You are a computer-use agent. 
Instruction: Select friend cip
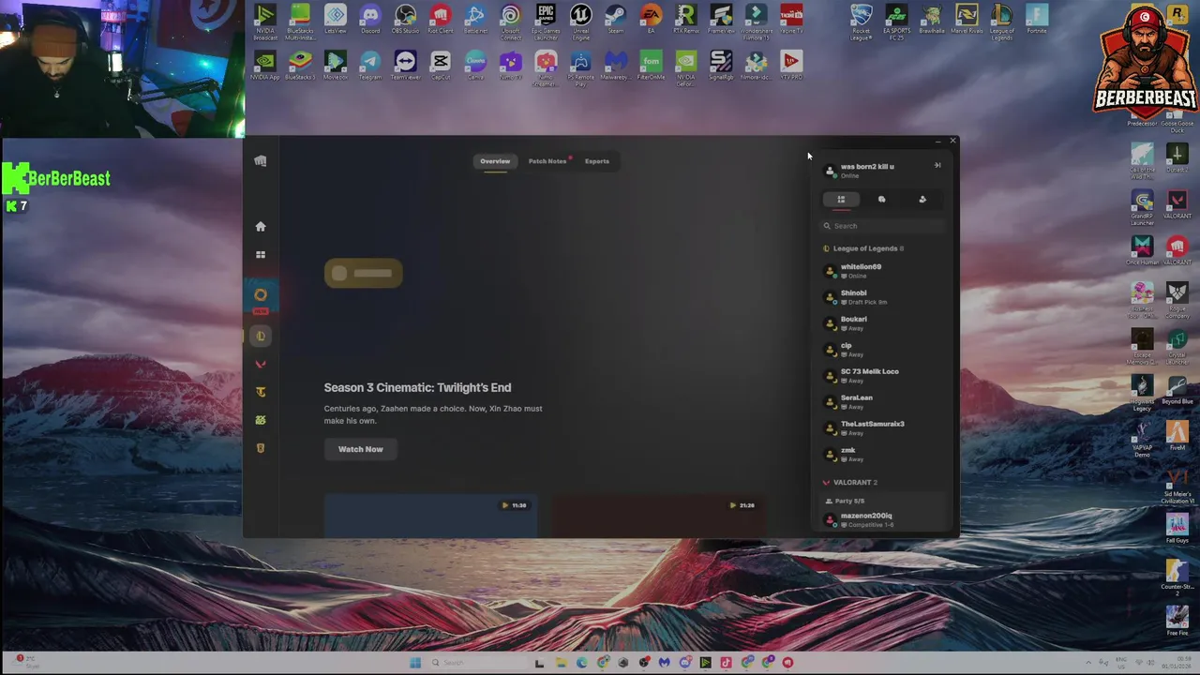[x=883, y=350]
